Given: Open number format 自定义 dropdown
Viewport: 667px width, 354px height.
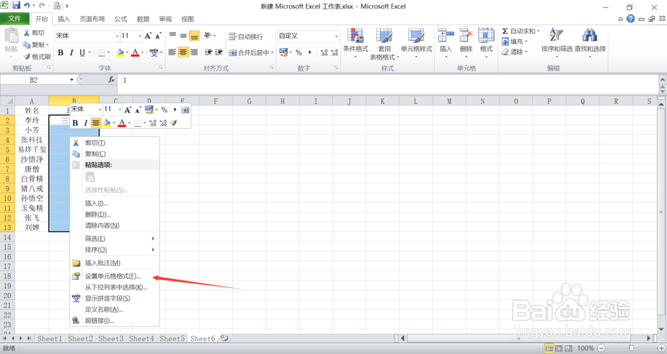Looking at the screenshot, I should tap(336, 36).
